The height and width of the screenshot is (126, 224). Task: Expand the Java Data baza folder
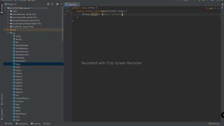coord(8,14)
